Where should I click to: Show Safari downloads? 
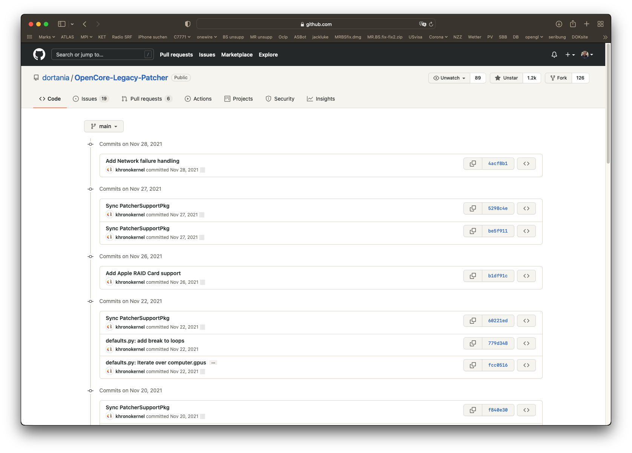[559, 24]
